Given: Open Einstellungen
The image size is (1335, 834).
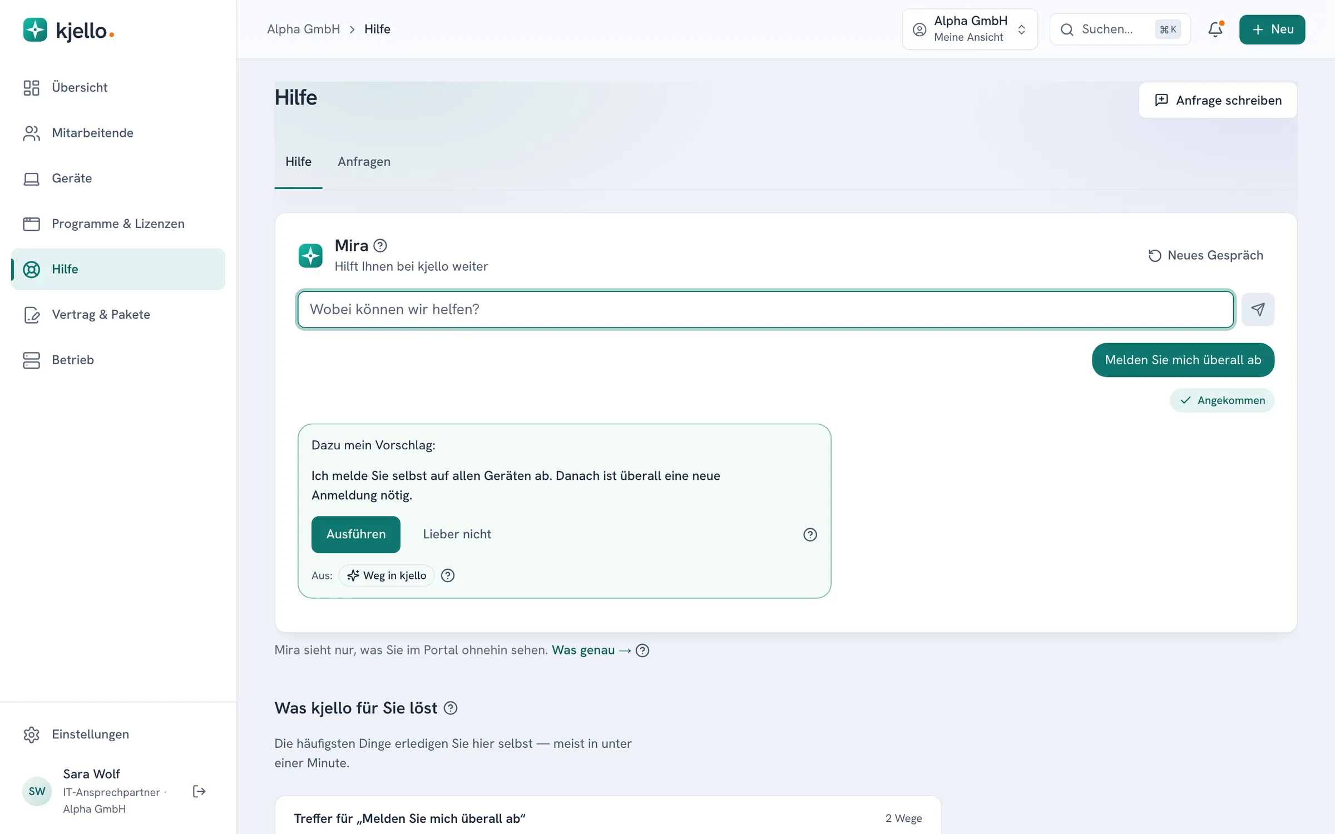Looking at the screenshot, I should pos(118,734).
